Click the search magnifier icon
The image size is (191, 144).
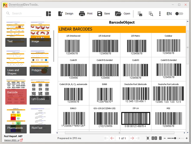(8, 13)
